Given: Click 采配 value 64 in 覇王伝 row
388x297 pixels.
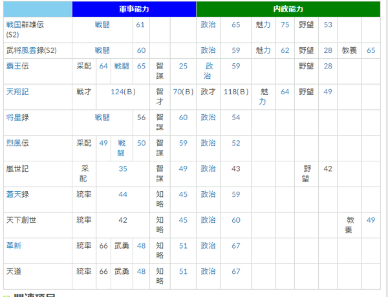Looking at the screenshot, I should point(103,66).
